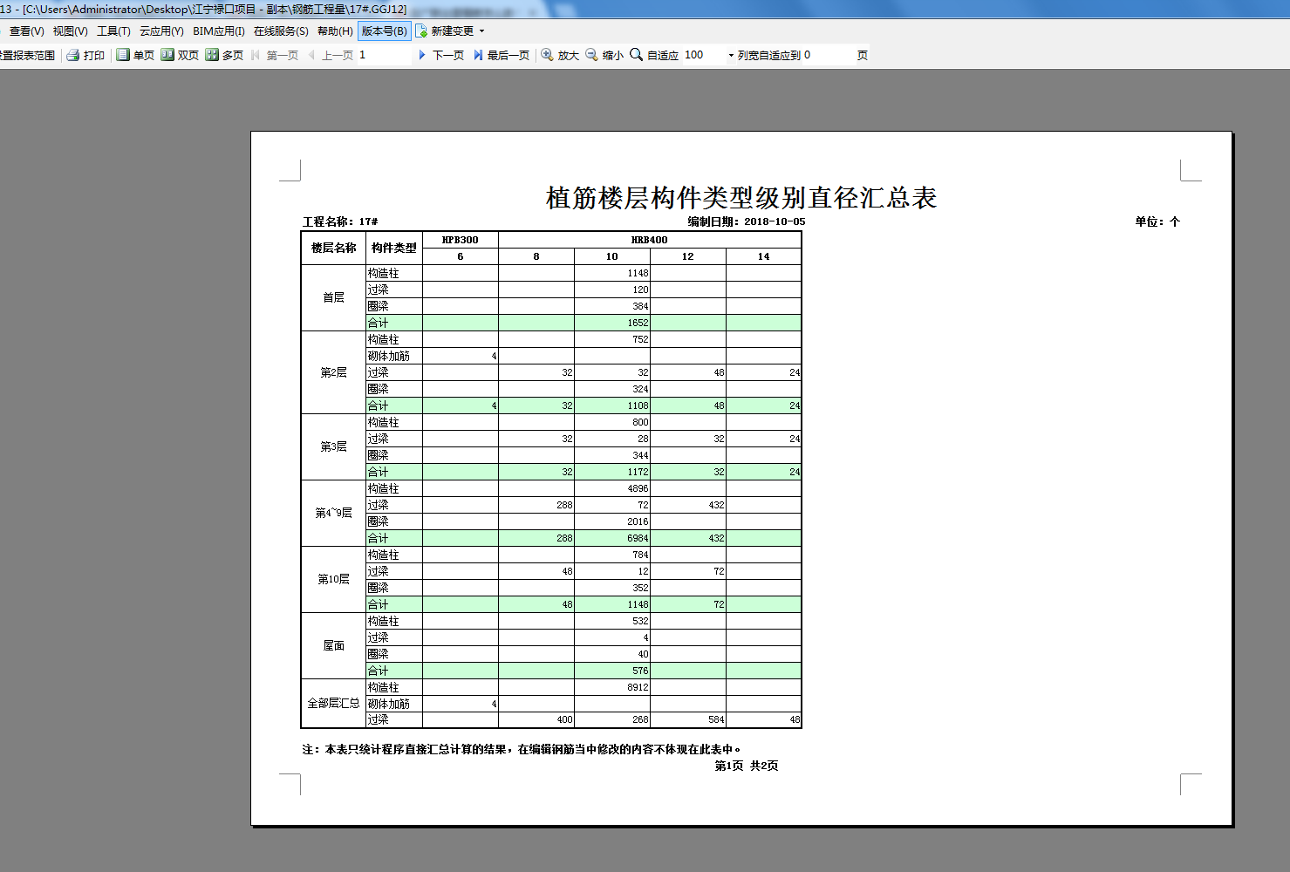The width and height of the screenshot is (1290, 872).
Task: Open the 云应用(Y) menu
Action: coord(161,31)
